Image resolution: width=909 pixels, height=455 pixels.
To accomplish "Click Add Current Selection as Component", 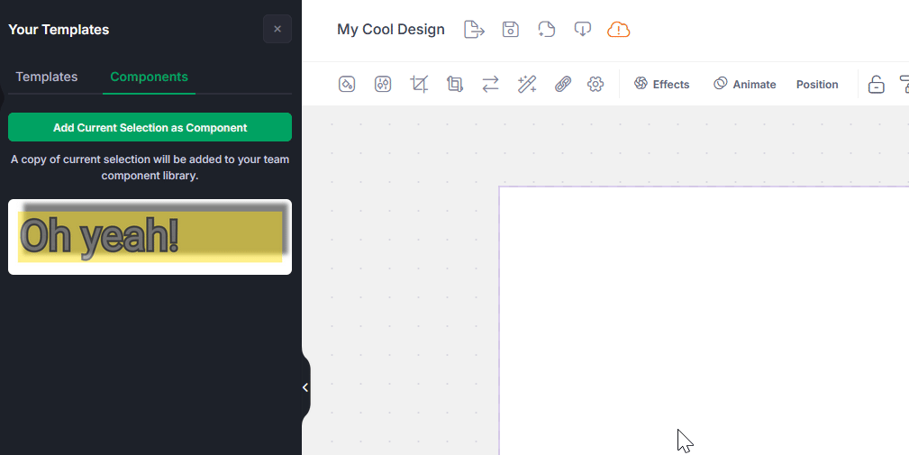I will coord(150,127).
